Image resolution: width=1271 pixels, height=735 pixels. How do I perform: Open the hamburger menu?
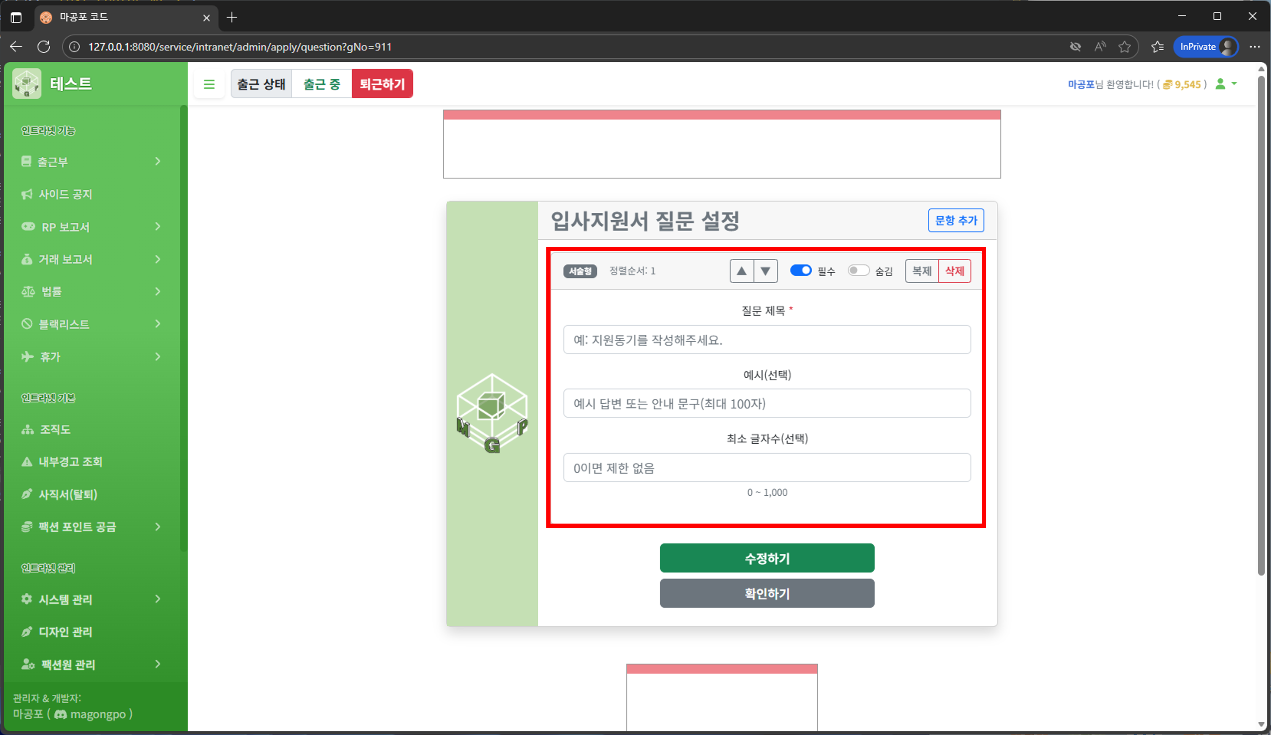pos(209,84)
